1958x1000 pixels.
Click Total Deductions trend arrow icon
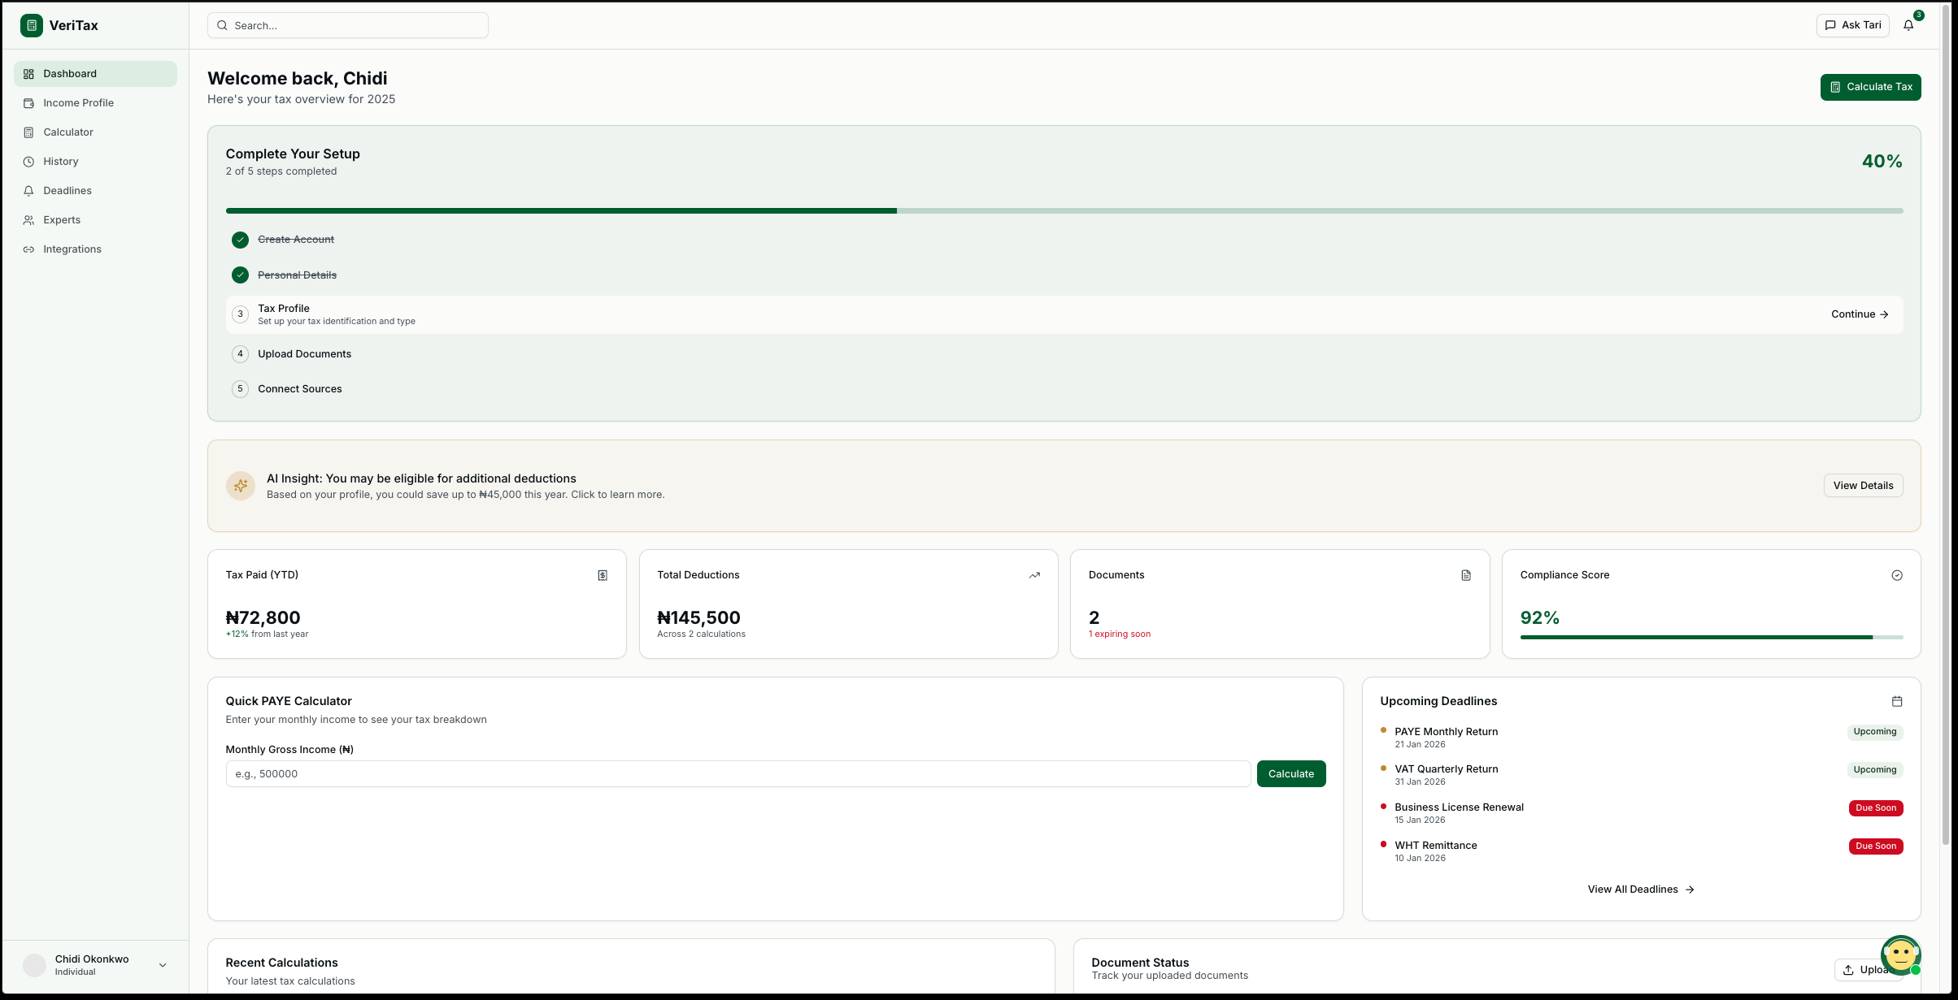[1034, 575]
